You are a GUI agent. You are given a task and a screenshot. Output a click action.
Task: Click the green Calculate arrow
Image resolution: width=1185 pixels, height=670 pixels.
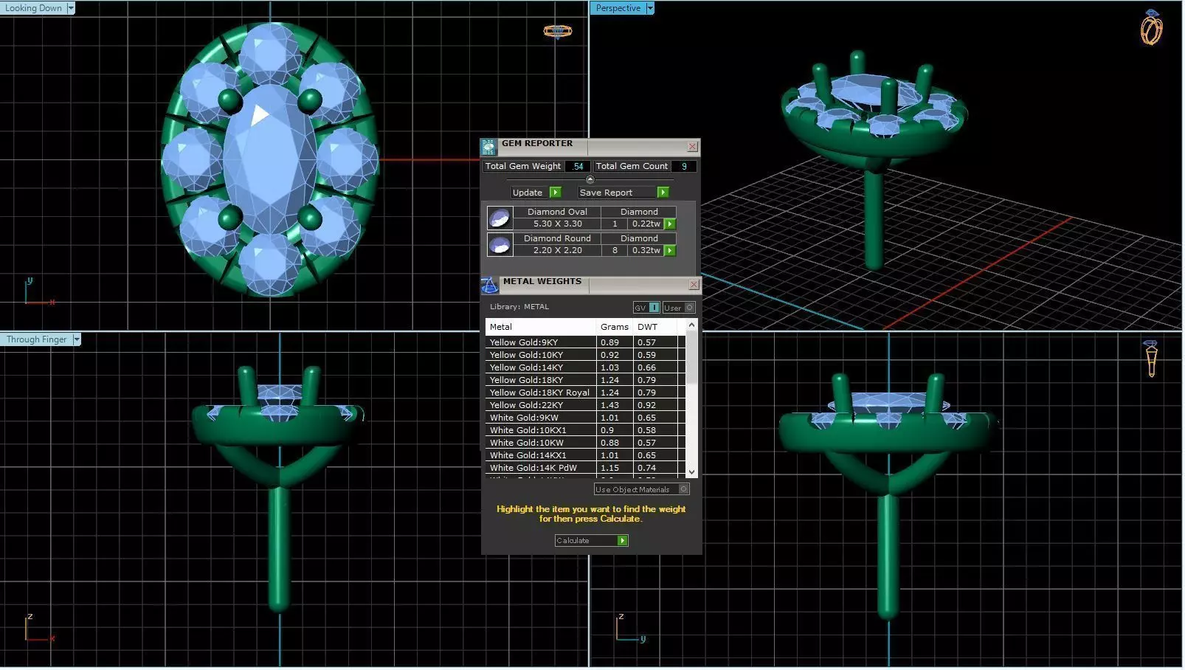click(623, 541)
